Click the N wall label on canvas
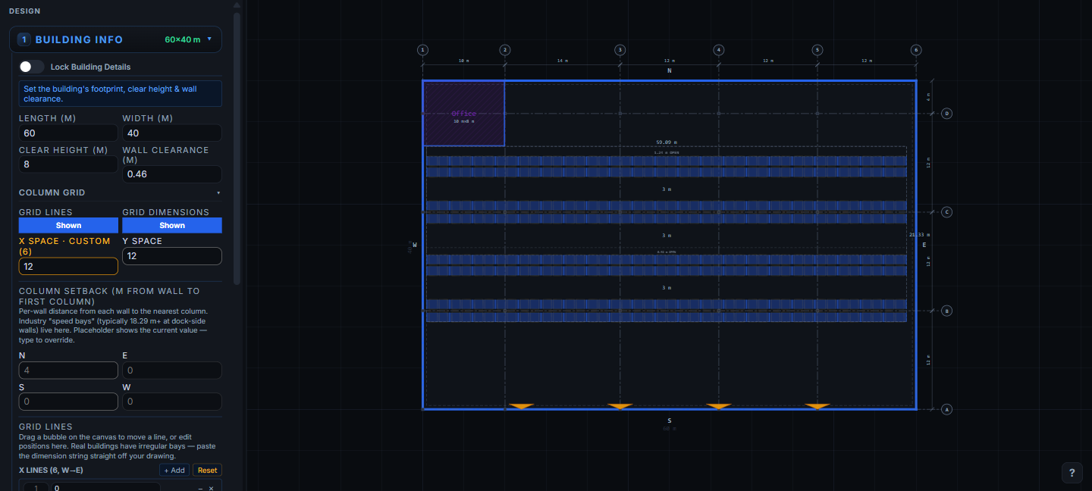 (x=669, y=70)
